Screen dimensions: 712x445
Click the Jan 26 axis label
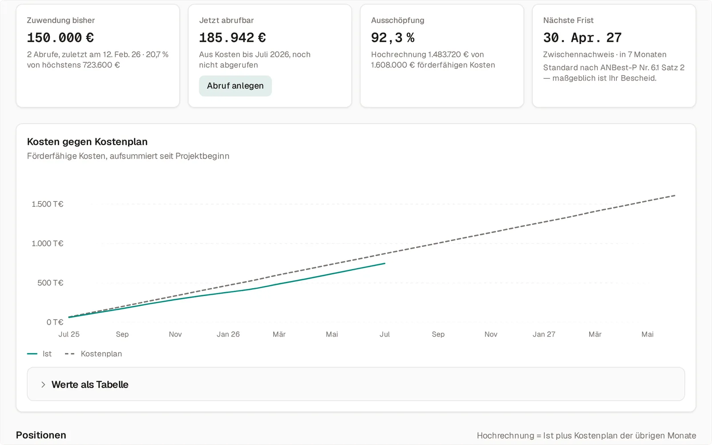coord(228,334)
